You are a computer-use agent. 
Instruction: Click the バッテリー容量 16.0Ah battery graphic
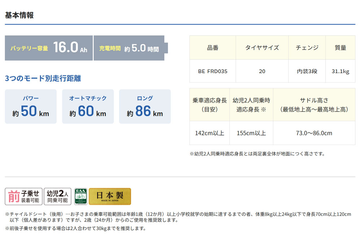tap(49, 48)
